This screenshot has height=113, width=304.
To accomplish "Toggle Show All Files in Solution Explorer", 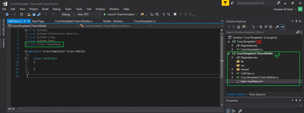I will click(270, 27).
